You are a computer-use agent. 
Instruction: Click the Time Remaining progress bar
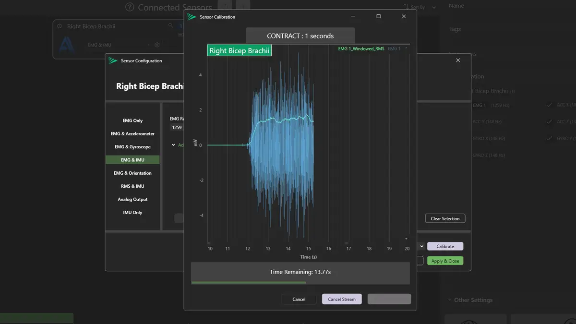(x=300, y=273)
